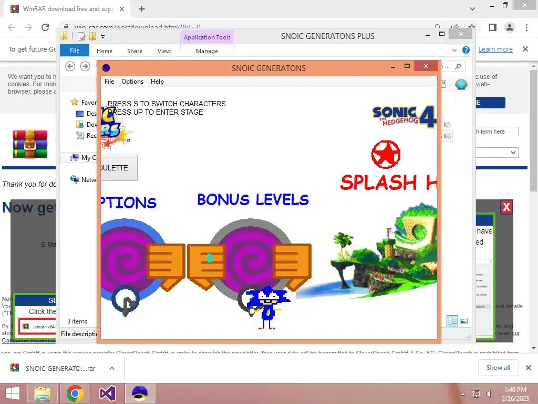Screen dimensions: 538x404
Task: Select the Downloads item in navigation pane
Action: 86,124
